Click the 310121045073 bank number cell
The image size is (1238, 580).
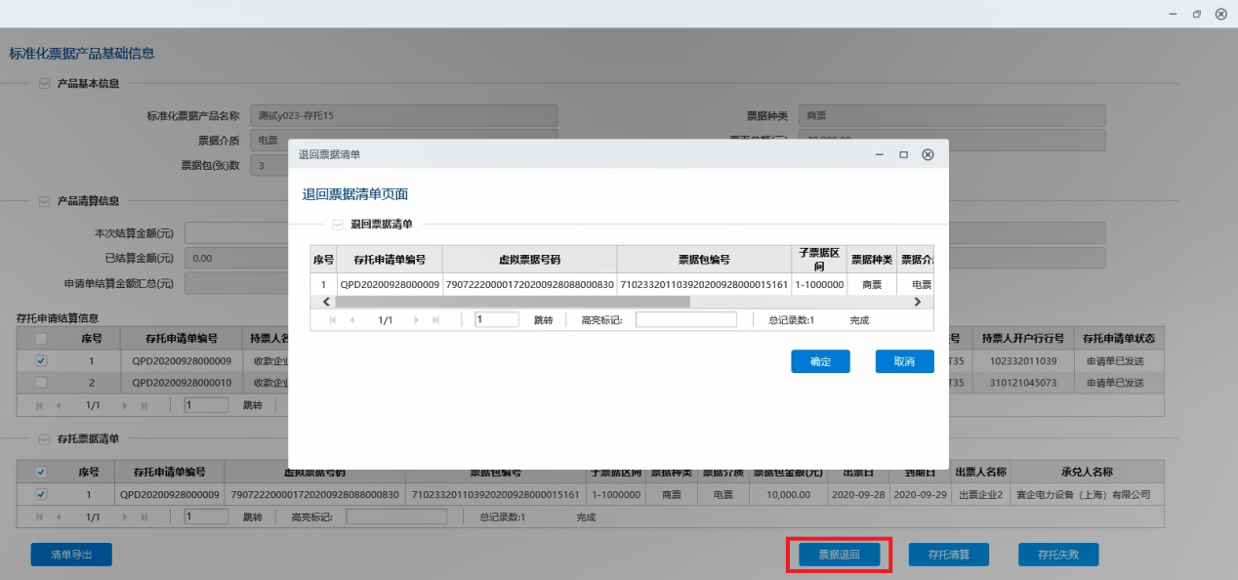1023,383
